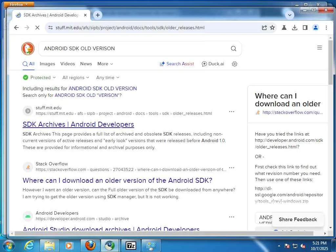Click the vertical scrollbar thumb

[x=330, y=62]
